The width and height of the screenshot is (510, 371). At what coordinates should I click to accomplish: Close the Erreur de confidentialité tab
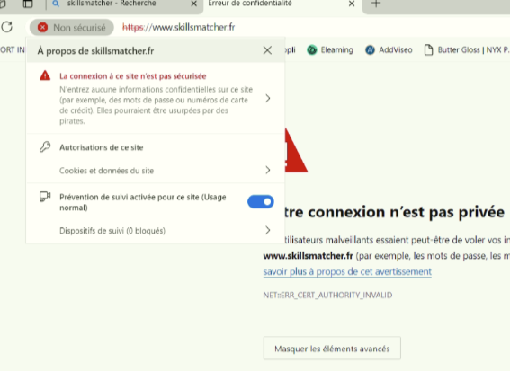pos(352,4)
